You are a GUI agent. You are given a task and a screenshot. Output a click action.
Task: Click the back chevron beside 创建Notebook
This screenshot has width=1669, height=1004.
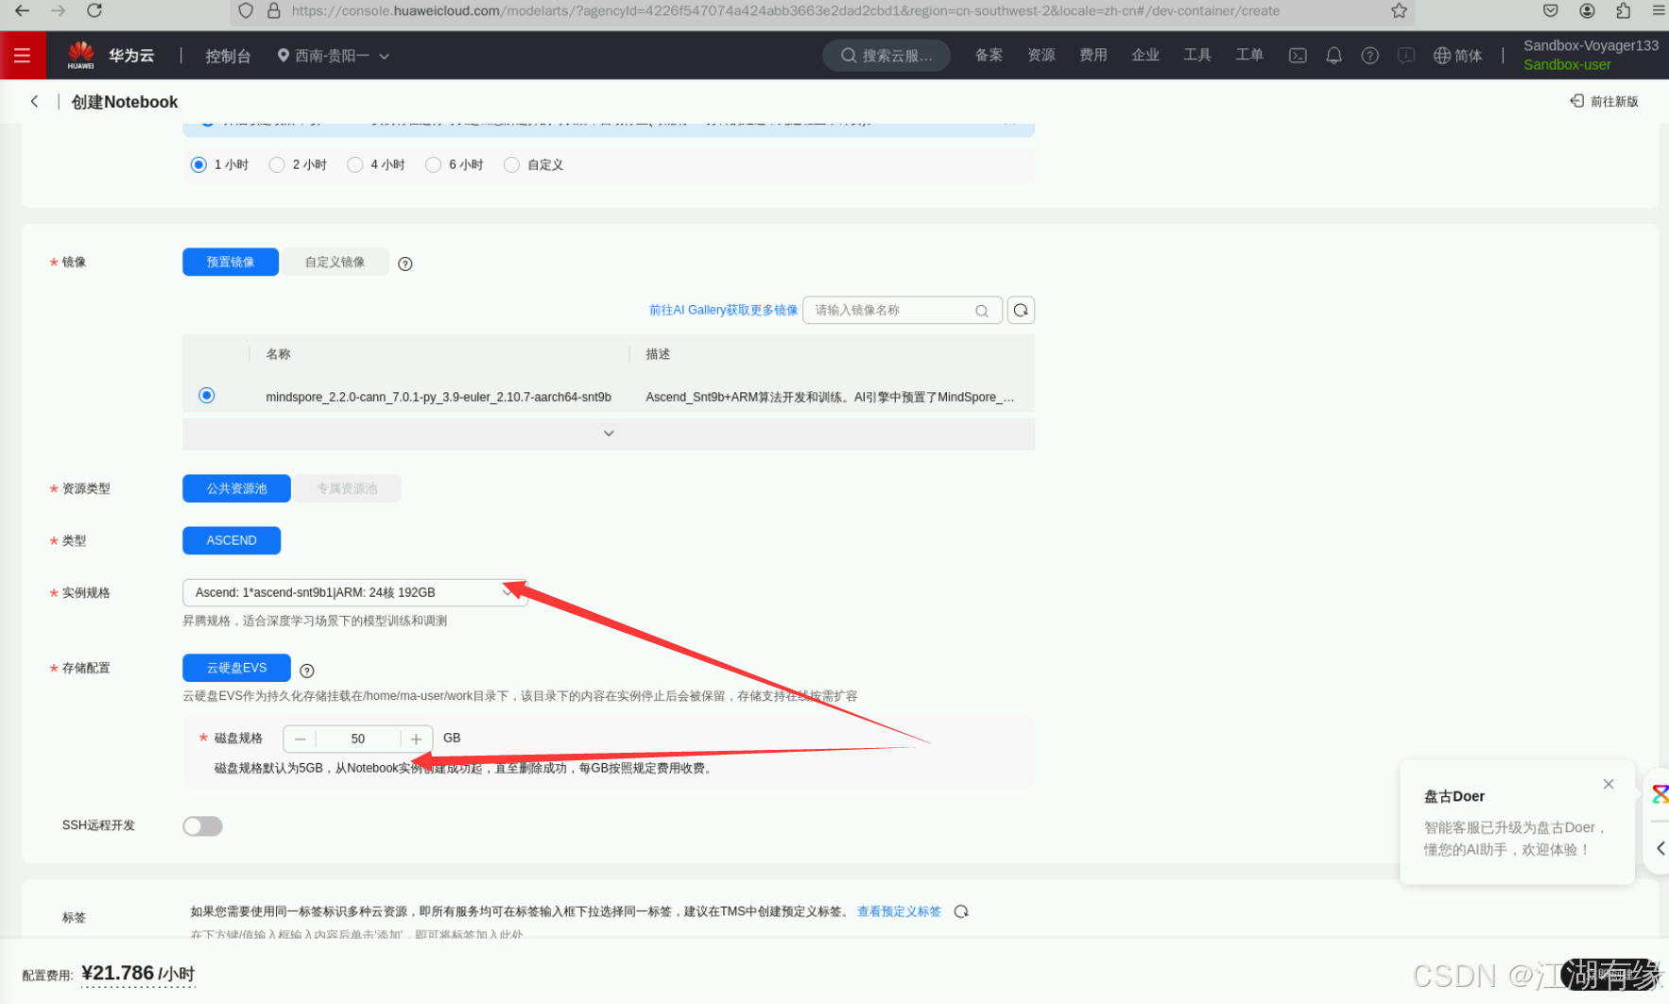34,101
